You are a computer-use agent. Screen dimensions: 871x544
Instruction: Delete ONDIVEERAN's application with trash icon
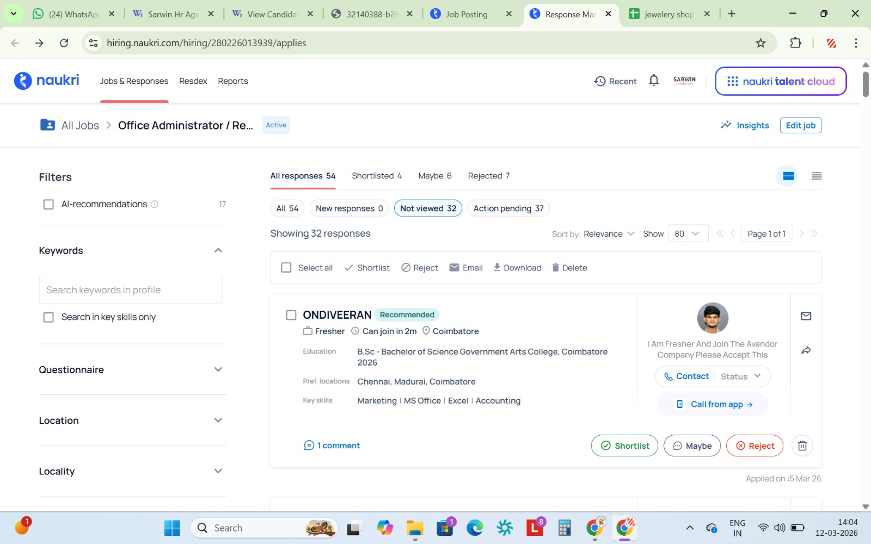tap(802, 446)
